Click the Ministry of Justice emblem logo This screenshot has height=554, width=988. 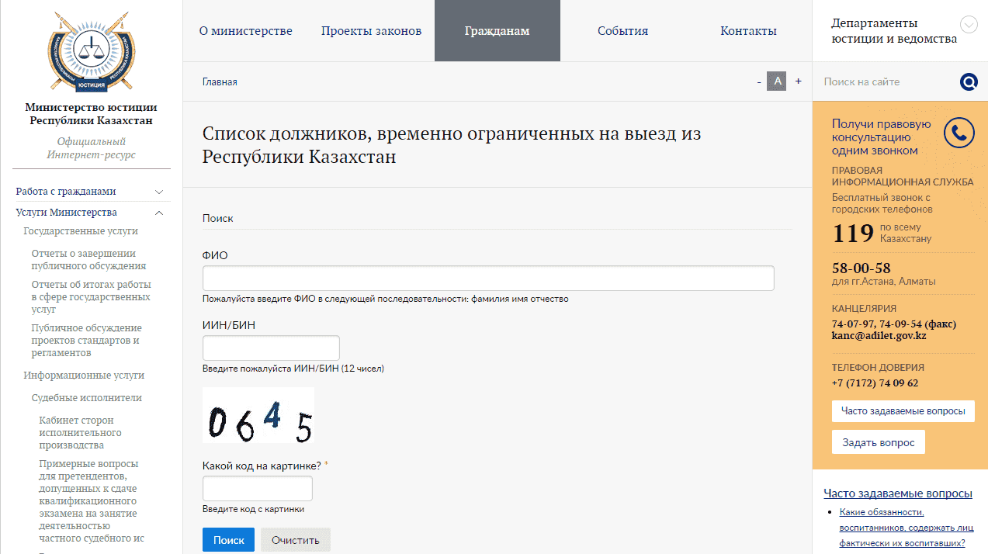coord(91,53)
